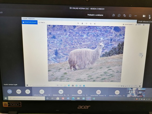152x114 pixels.
Task: Select the TŠ participant avatar
Action: [x=28, y=92]
